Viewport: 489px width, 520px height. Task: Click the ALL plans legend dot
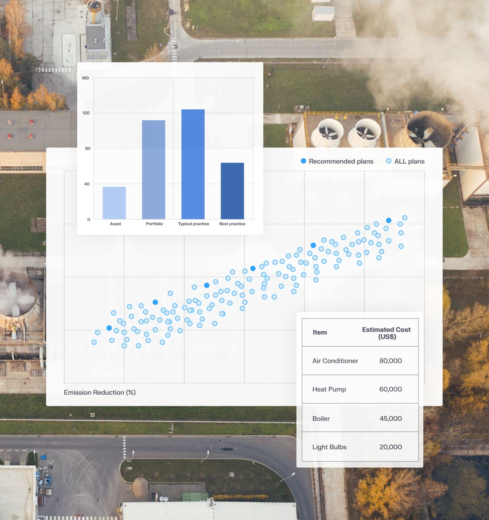point(389,161)
